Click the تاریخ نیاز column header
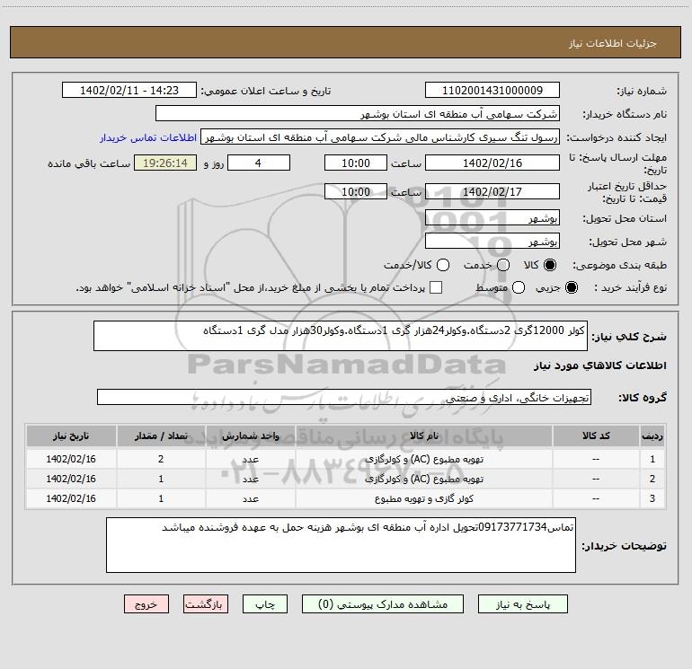692x669 pixels. pos(71,436)
